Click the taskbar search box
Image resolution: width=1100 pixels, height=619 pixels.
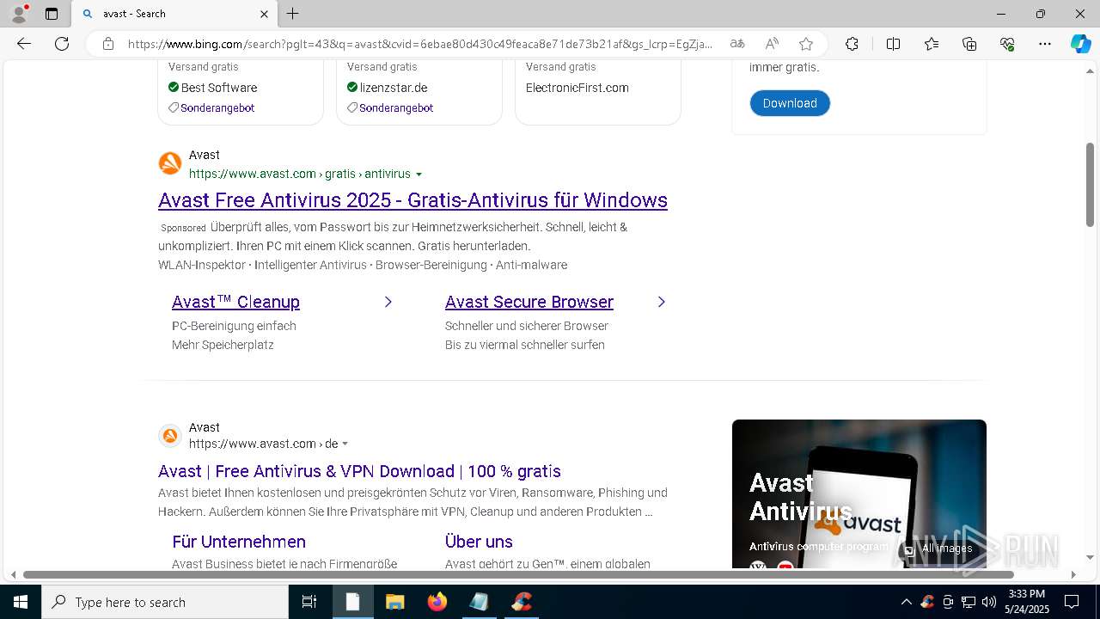click(x=165, y=602)
